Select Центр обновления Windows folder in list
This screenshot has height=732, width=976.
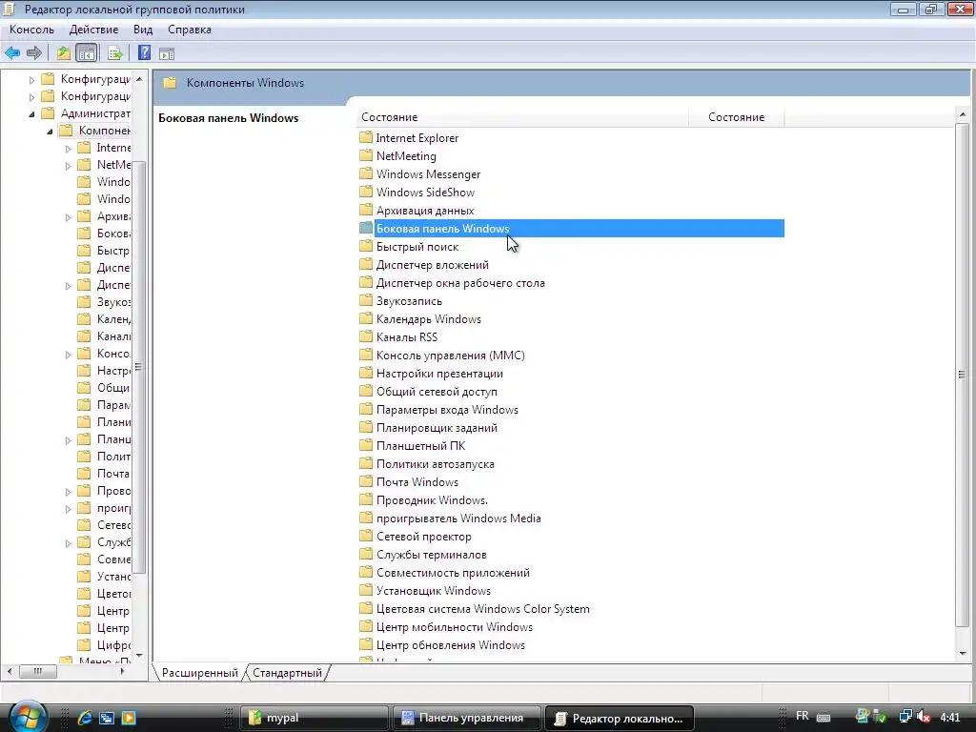[442, 645]
